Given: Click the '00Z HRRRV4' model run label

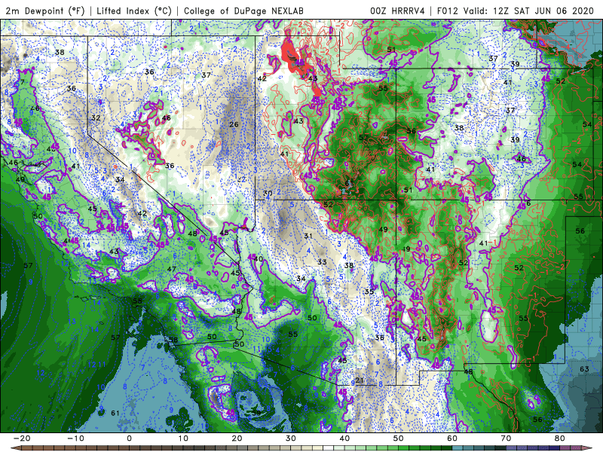Looking at the screenshot, I should tap(397, 11).
